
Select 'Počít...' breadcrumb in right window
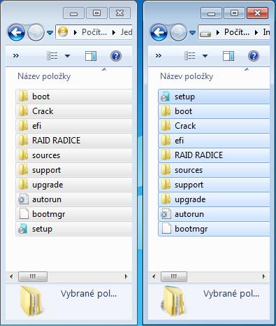click(237, 32)
